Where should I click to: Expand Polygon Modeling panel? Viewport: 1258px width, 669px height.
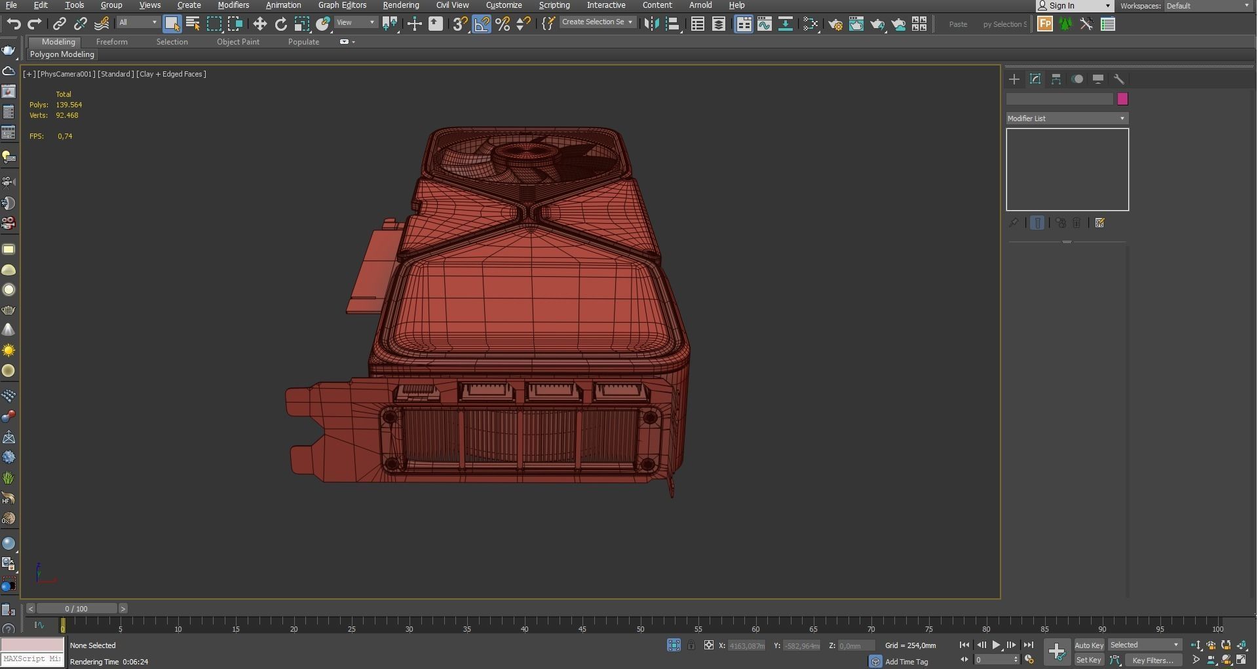click(62, 55)
